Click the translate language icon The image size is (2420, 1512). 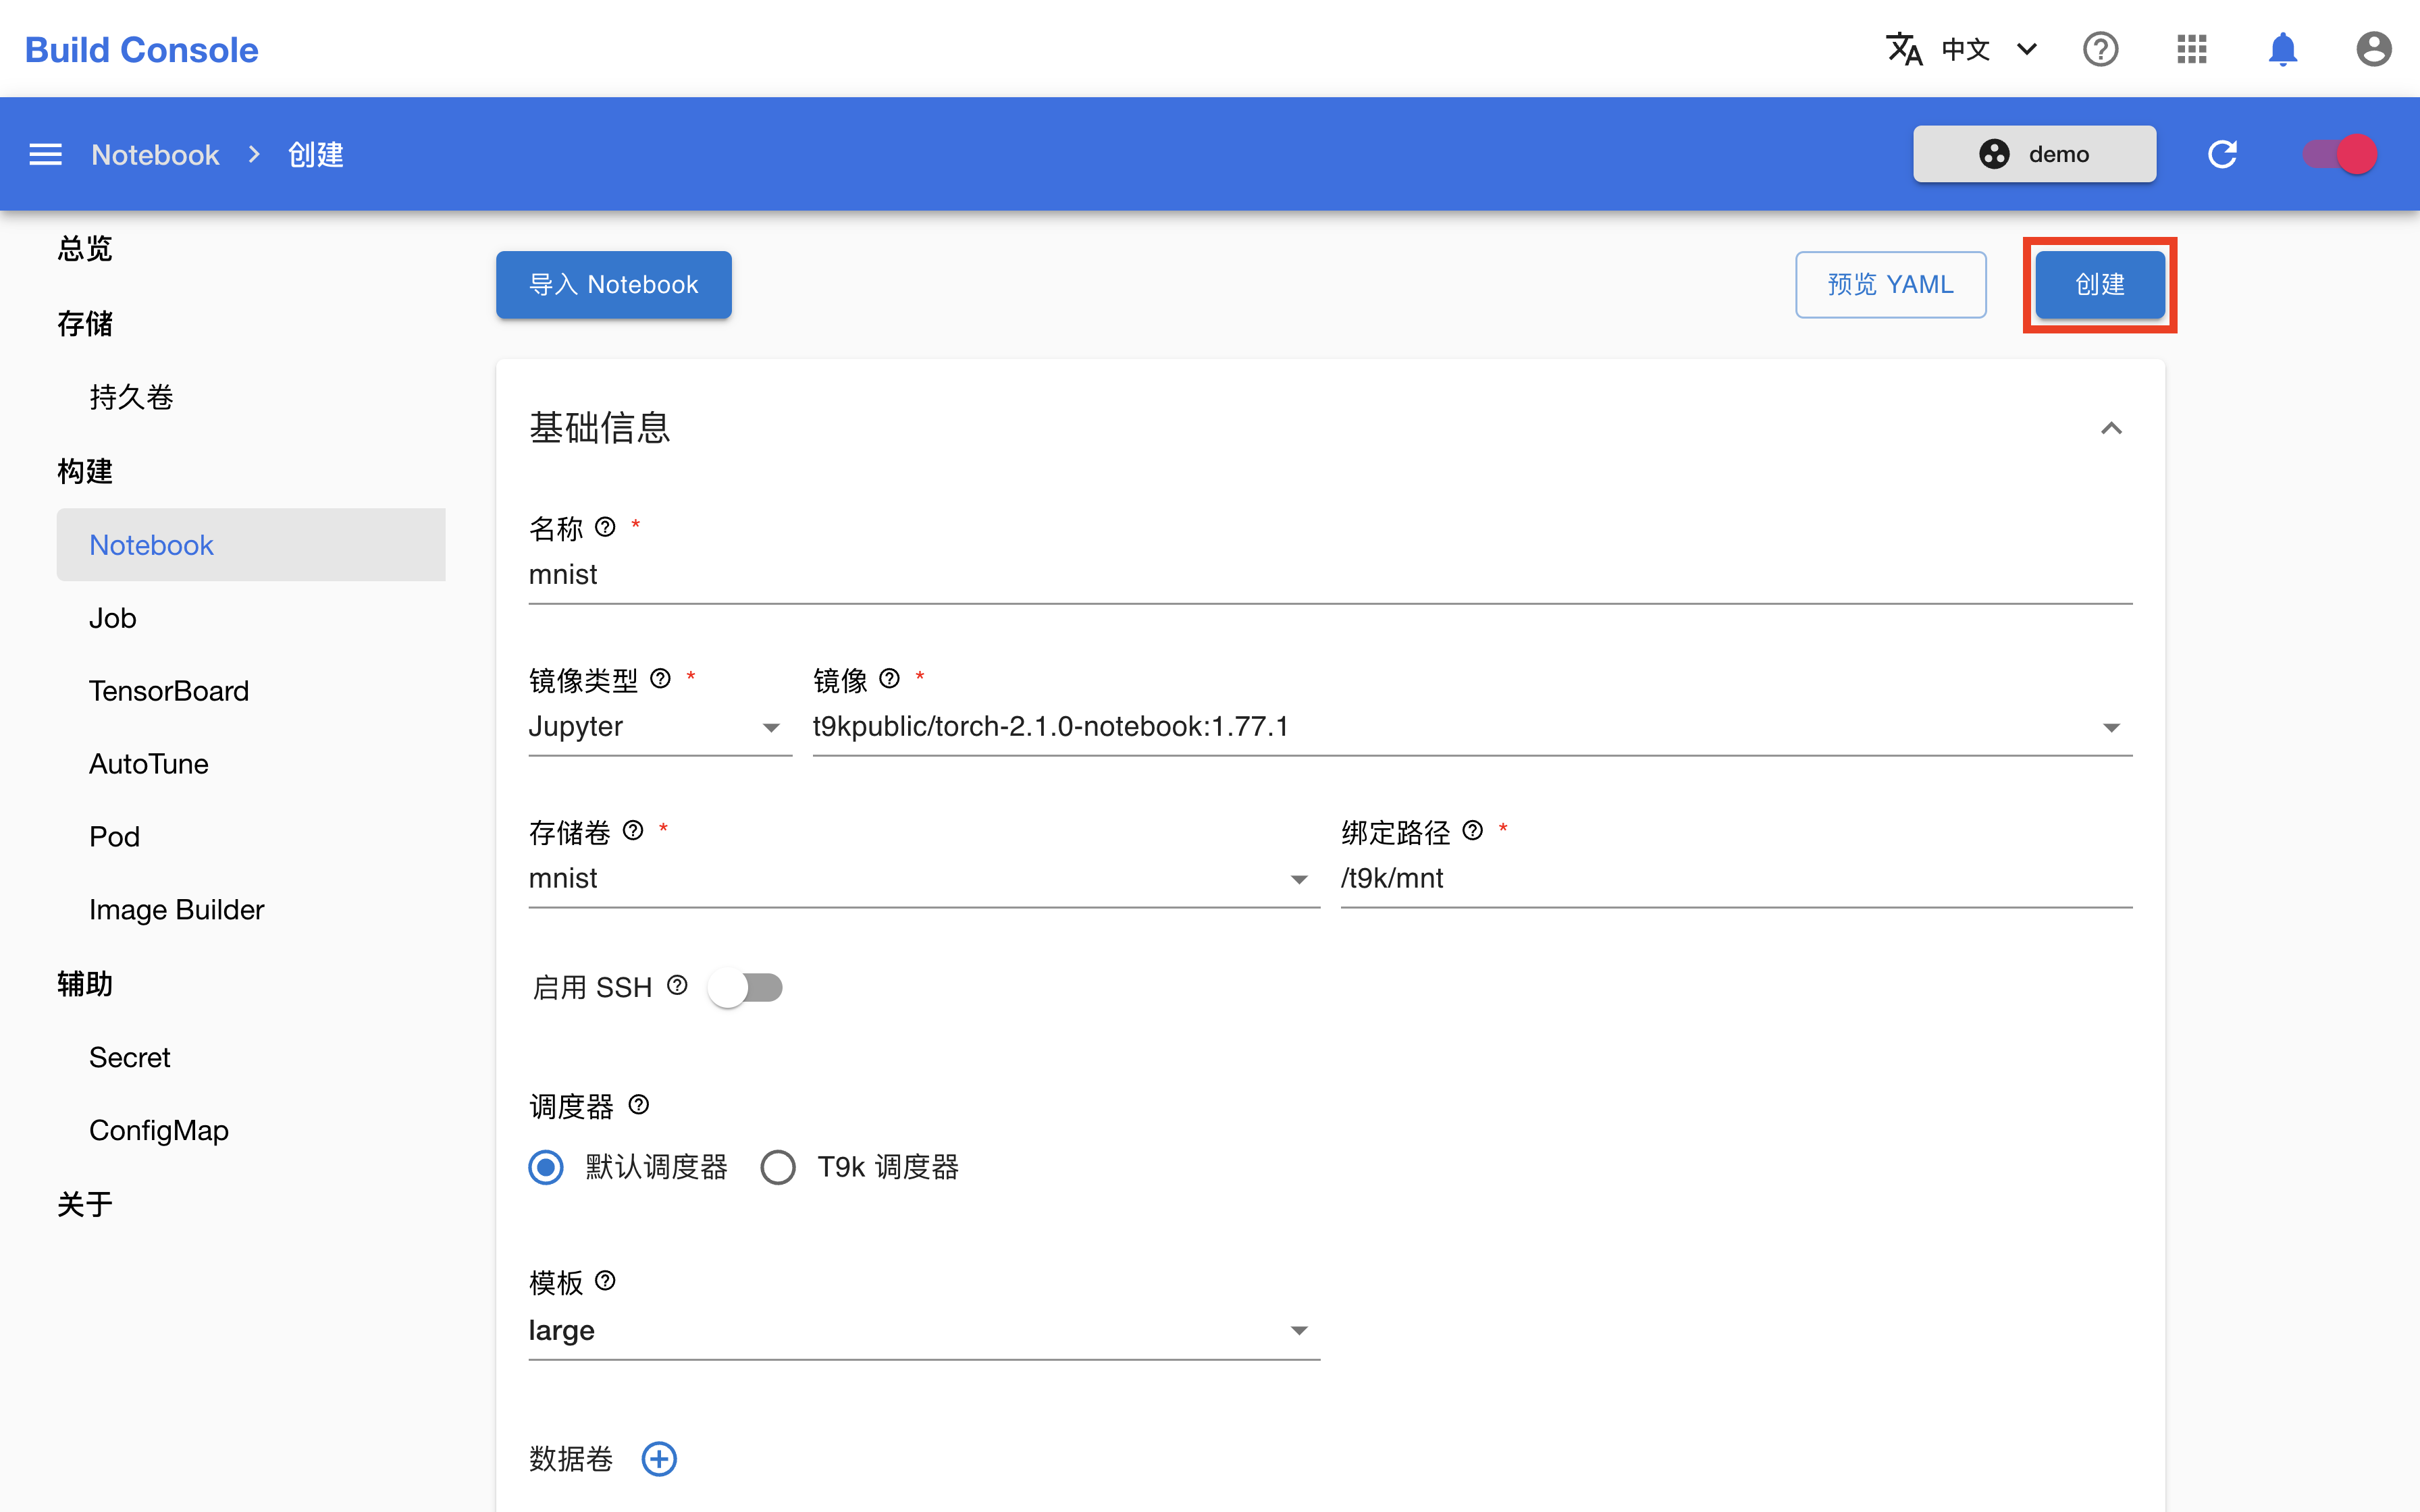[1904, 49]
